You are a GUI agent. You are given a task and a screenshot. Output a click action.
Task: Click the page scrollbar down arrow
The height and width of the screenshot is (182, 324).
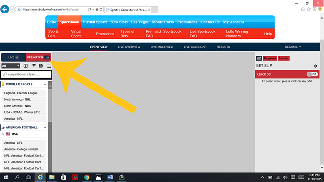click(322, 167)
